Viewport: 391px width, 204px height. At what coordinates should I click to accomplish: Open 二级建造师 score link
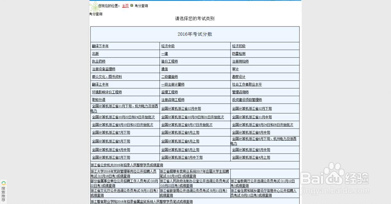(170, 77)
